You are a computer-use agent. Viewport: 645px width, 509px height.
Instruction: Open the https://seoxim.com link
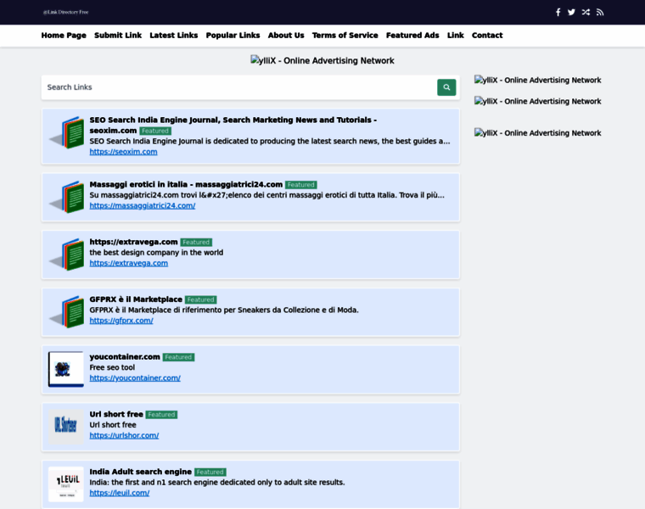[x=123, y=152]
